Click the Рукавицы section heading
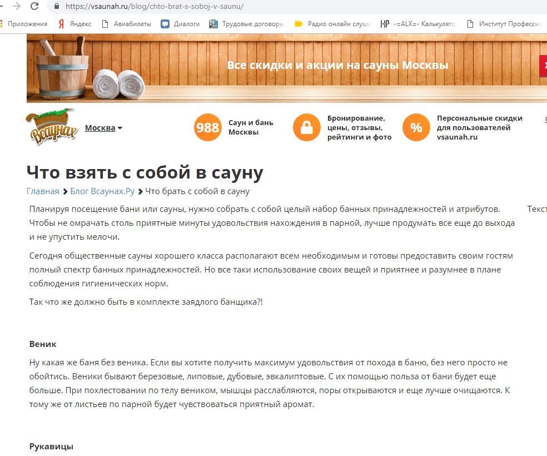The image size is (547, 456). [51, 447]
